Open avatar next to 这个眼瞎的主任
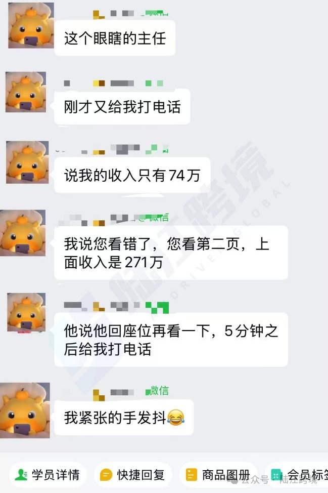Image resolution: width=328 pixels, height=493 pixels. pyautogui.click(x=31, y=25)
